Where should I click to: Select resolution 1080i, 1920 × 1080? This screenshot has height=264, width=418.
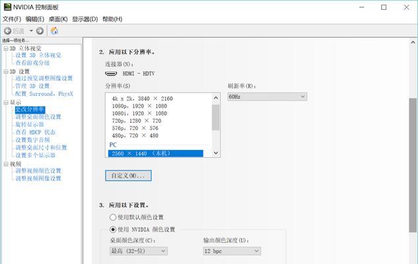pos(139,114)
